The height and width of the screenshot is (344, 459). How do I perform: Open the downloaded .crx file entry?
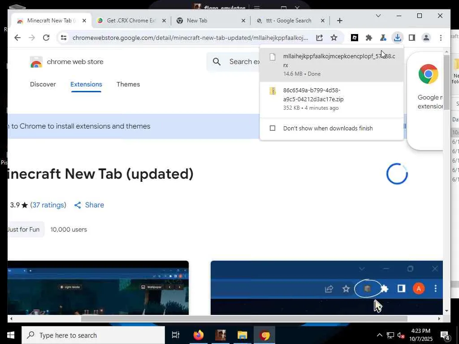tap(332, 65)
